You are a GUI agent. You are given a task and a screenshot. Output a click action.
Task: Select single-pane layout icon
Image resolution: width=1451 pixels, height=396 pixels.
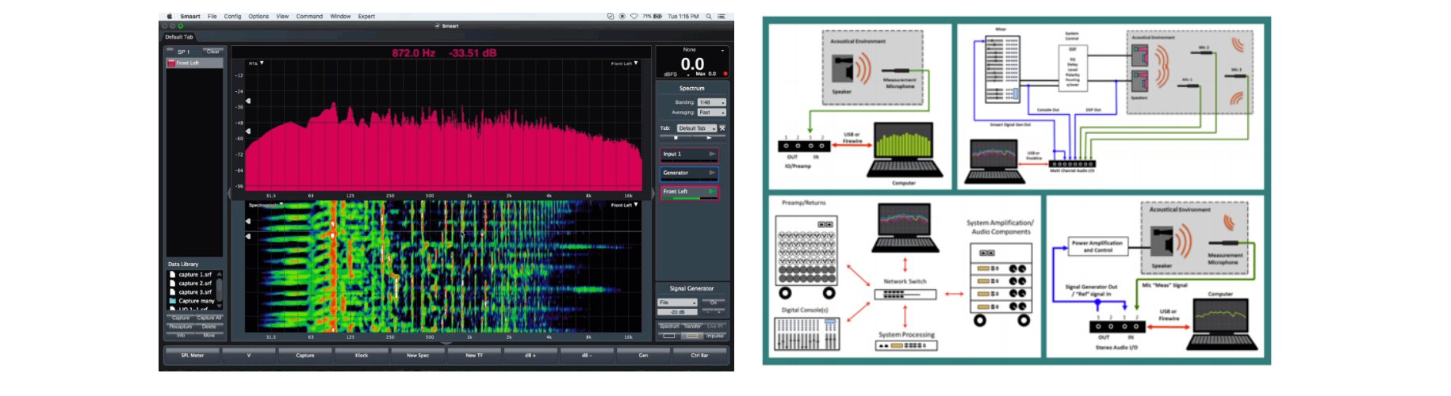(669, 336)
